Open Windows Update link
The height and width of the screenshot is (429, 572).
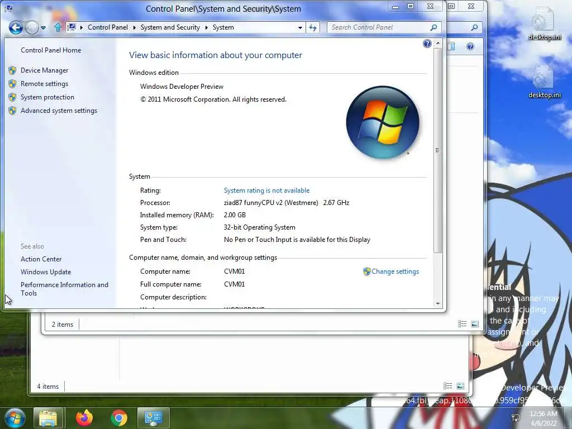[x=46, y=272]
